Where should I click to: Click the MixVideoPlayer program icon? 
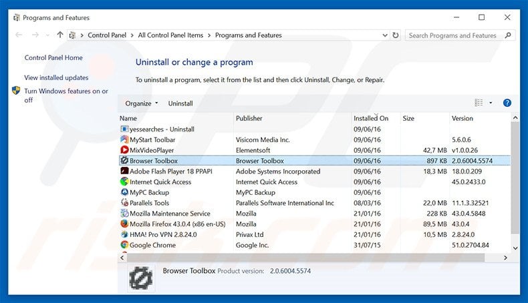124,150
